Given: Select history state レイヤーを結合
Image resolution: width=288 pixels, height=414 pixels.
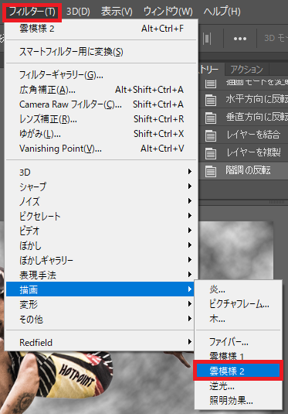Looking at the screenshot, I should pyautogui.click(x=244, y=135).
